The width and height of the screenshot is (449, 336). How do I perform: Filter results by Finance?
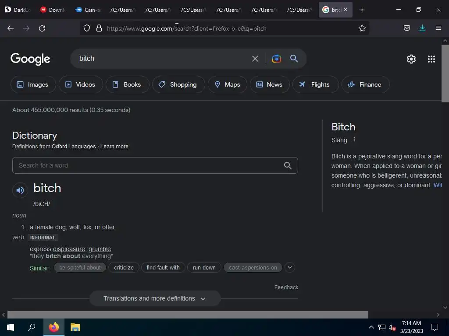[365, 84]
